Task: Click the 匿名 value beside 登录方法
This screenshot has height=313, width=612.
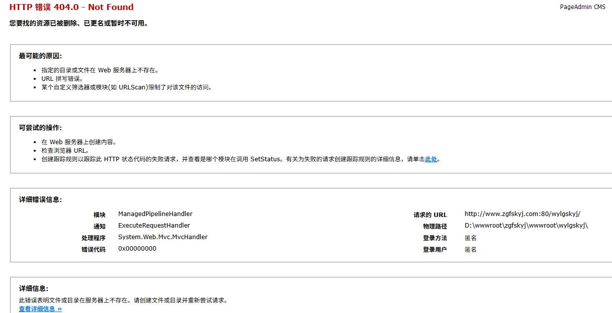Action: click(x=471, y=238)
